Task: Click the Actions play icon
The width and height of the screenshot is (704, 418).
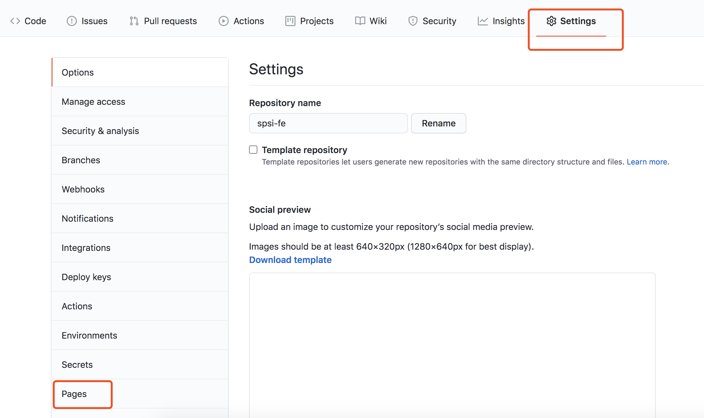Action: coord(224,21)
